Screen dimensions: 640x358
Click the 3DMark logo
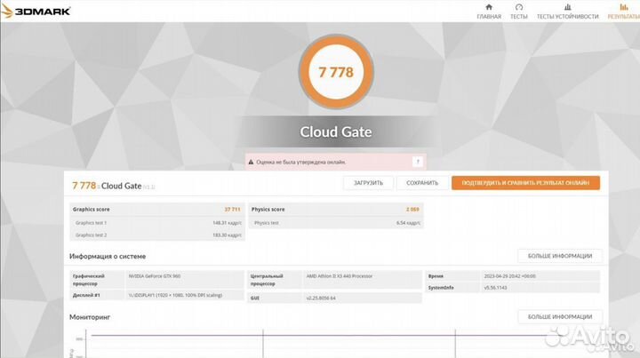coord(36,11)
